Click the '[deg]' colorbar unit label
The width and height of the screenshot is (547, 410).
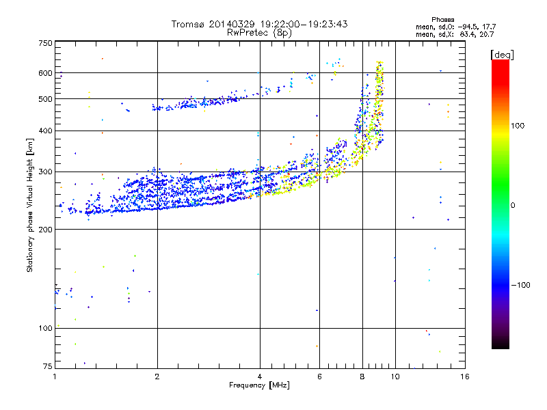click(502, 55)
